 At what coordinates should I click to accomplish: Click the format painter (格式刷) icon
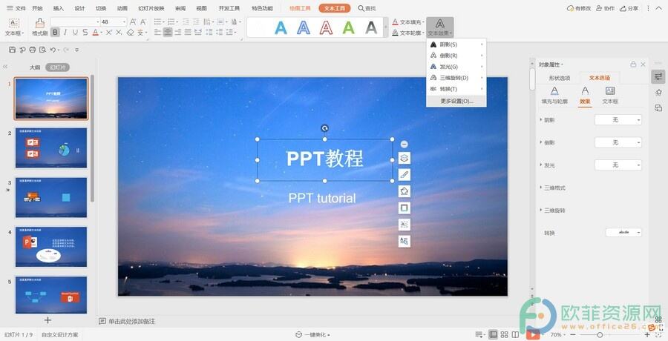39,23
